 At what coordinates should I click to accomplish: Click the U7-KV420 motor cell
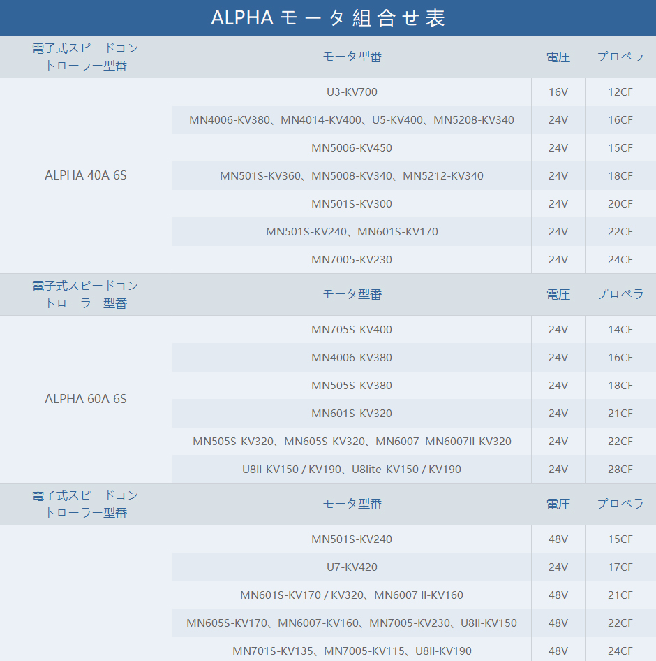[x=352, y=567]
